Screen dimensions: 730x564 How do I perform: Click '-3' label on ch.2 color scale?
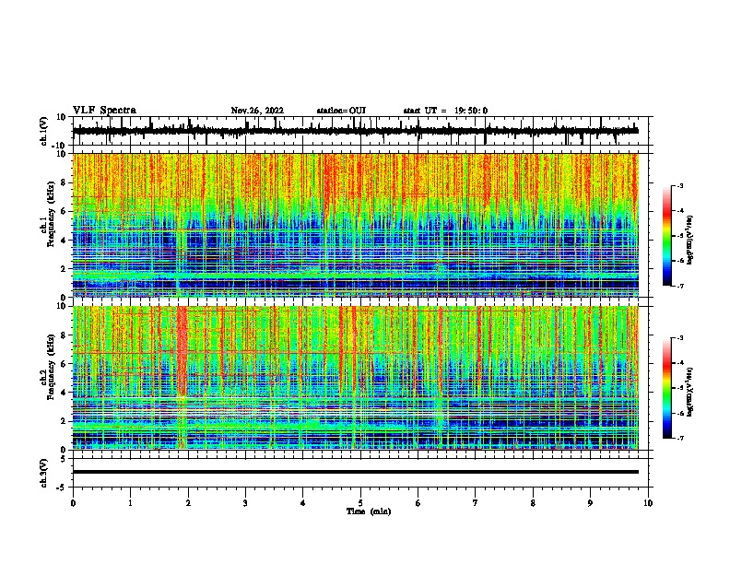(680, 338)
